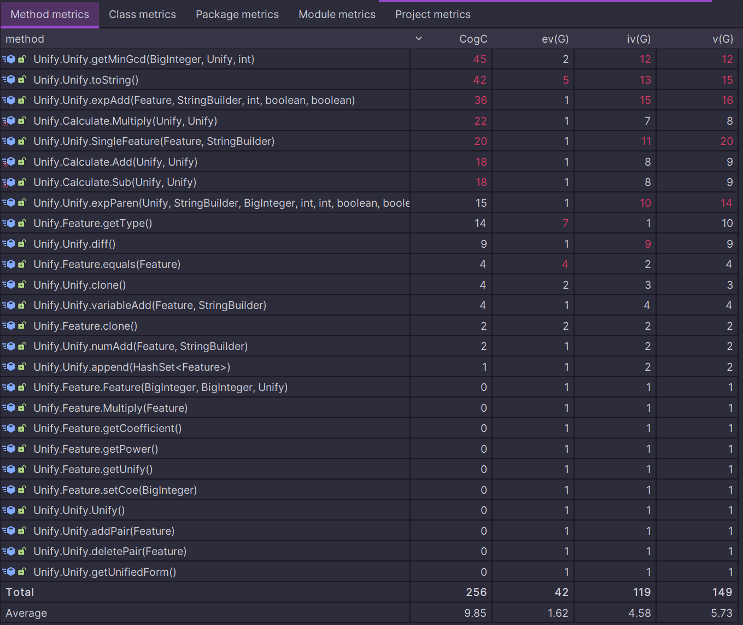
Task: Click the Average CogC value 9.85
Action: pos(475,613)
